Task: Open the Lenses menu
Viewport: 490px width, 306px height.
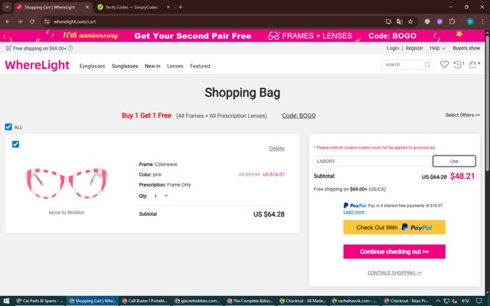Action: point(175,66)
